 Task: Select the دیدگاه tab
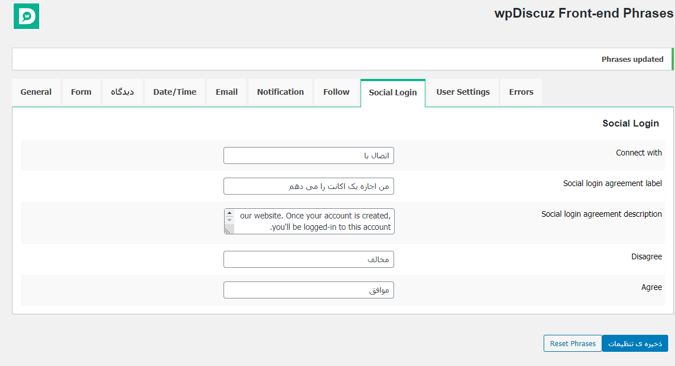pos(122,92)
